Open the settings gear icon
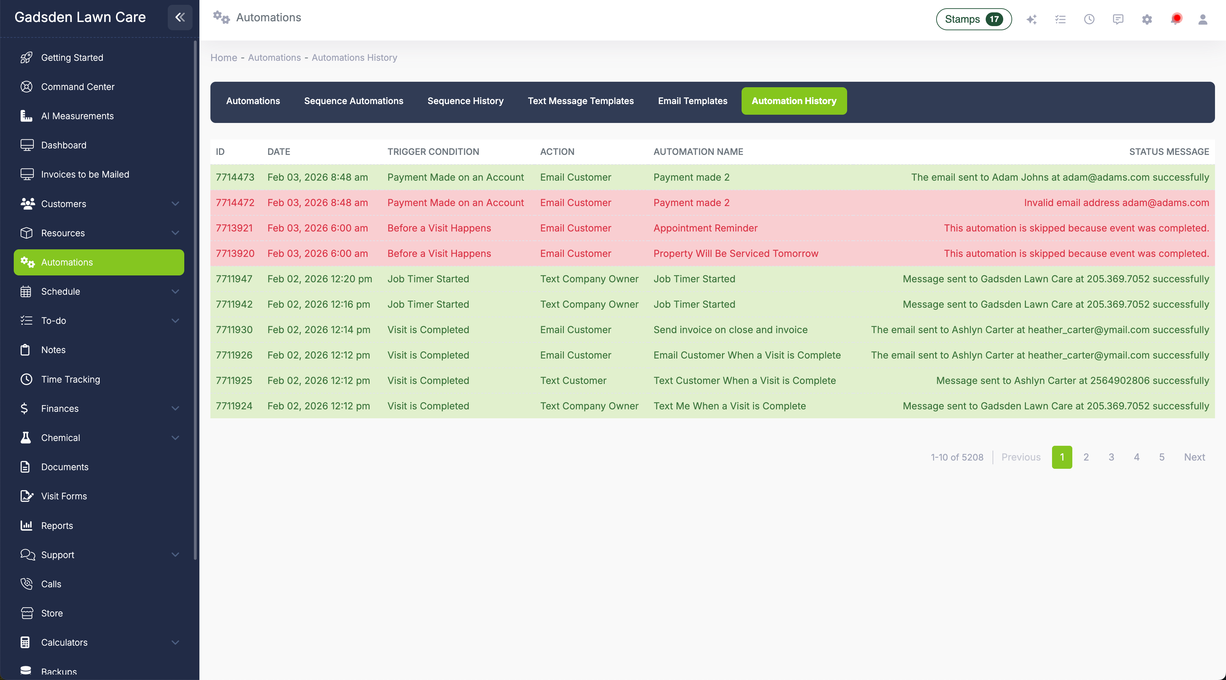This screenshot has width=1226, height=680. point(1147,20)
